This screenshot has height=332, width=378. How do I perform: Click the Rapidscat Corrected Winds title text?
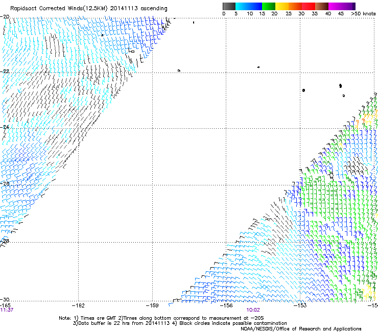tap(89, 8)
